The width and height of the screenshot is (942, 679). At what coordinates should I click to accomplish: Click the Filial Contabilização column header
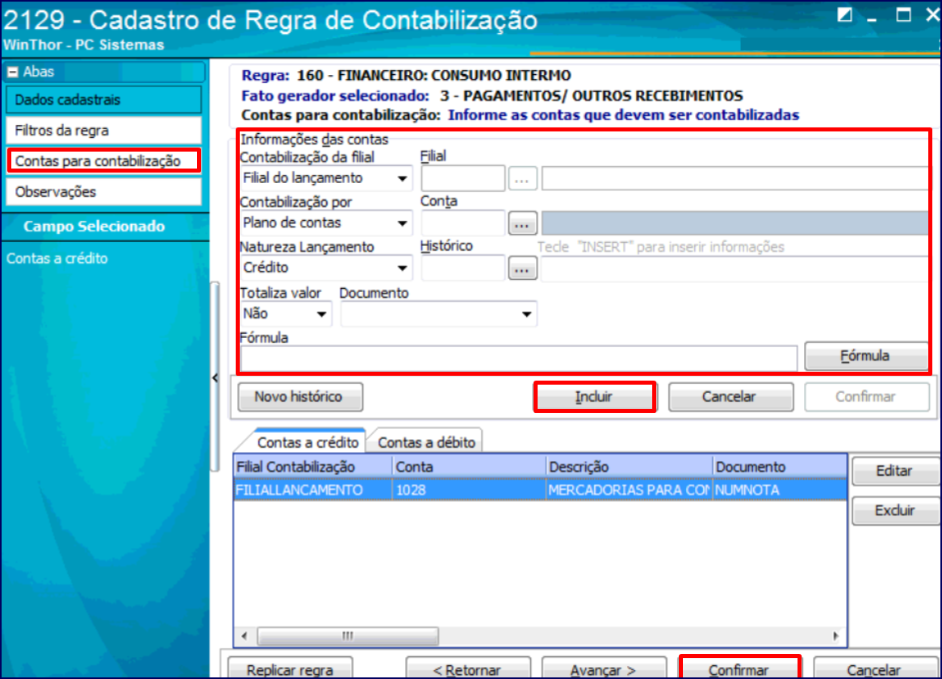click(312, 467)
